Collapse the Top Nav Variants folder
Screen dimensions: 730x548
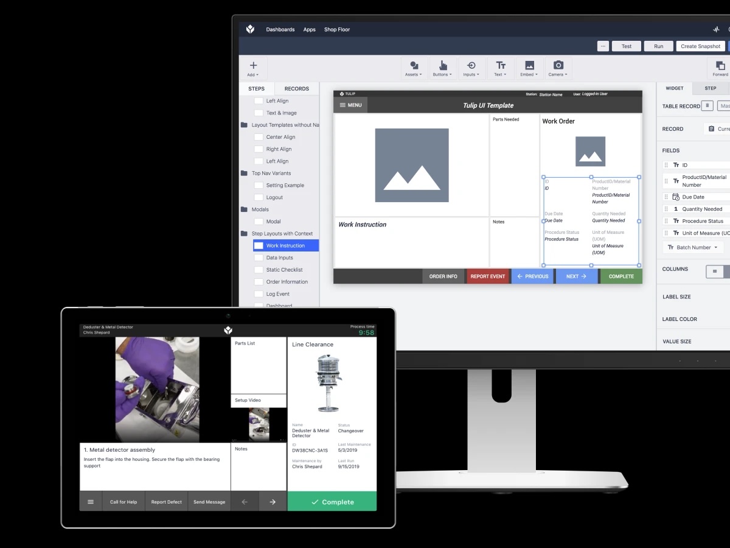pyautogui.click(x=245, y=174)
